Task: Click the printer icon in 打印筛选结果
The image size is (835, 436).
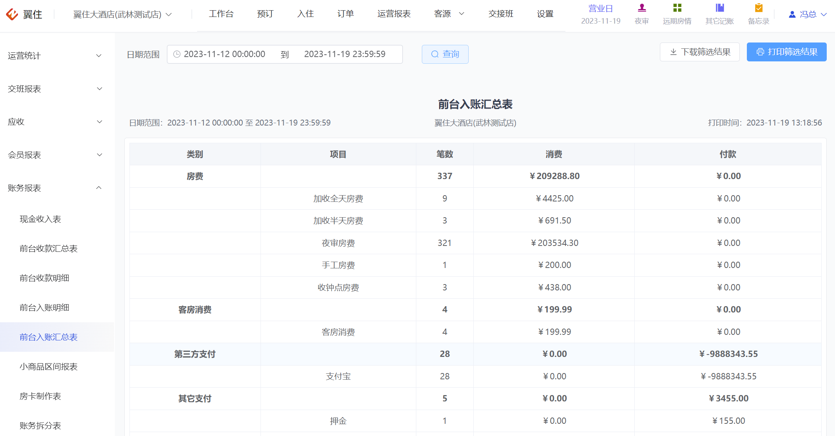Action: (760, 52)
